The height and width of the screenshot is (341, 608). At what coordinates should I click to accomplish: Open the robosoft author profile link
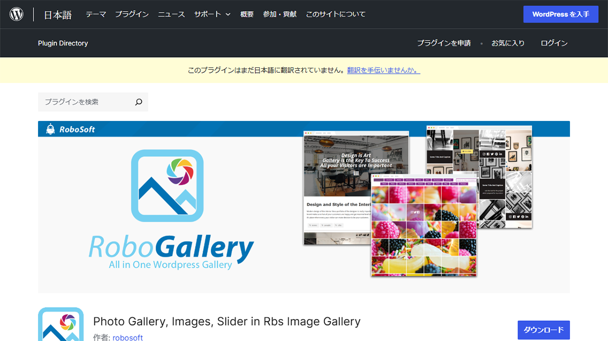(128, 337)
